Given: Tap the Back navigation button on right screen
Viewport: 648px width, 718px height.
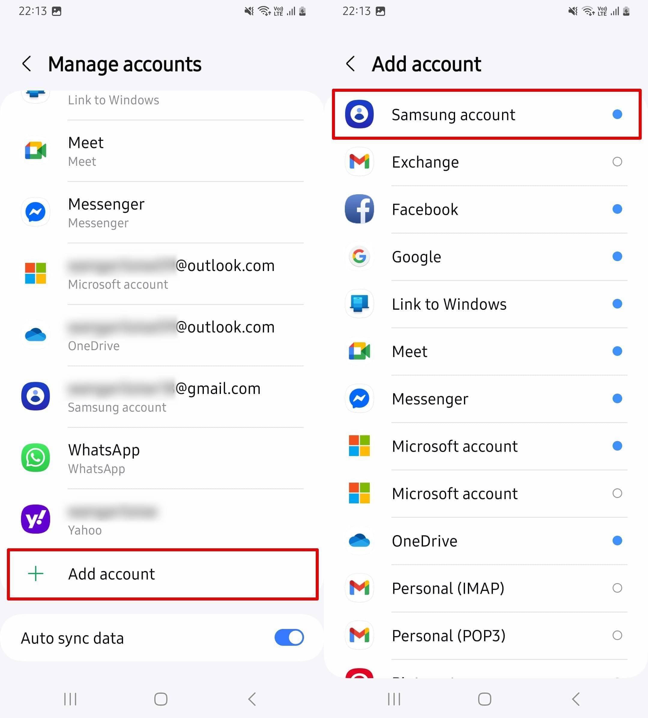Looking at the screenshot, I should (x=576, y=699).
